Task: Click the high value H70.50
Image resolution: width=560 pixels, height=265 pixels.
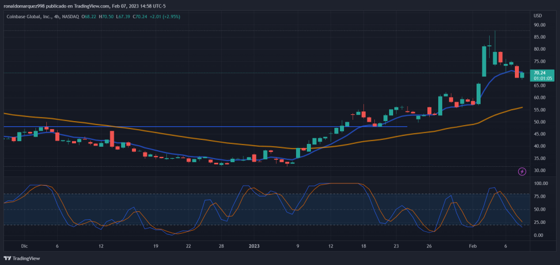Action: coord(106,17)
